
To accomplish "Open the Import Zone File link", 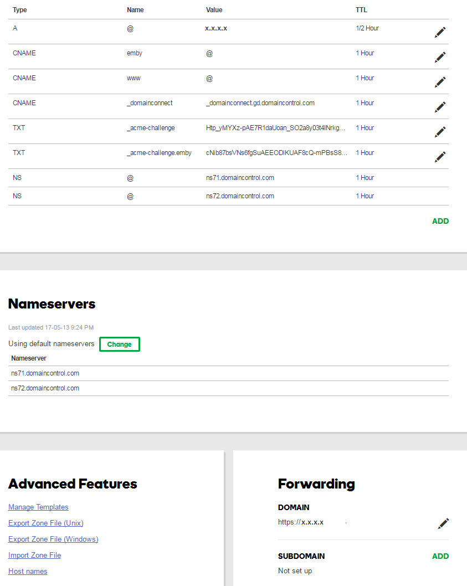I will tap(34, 555).
